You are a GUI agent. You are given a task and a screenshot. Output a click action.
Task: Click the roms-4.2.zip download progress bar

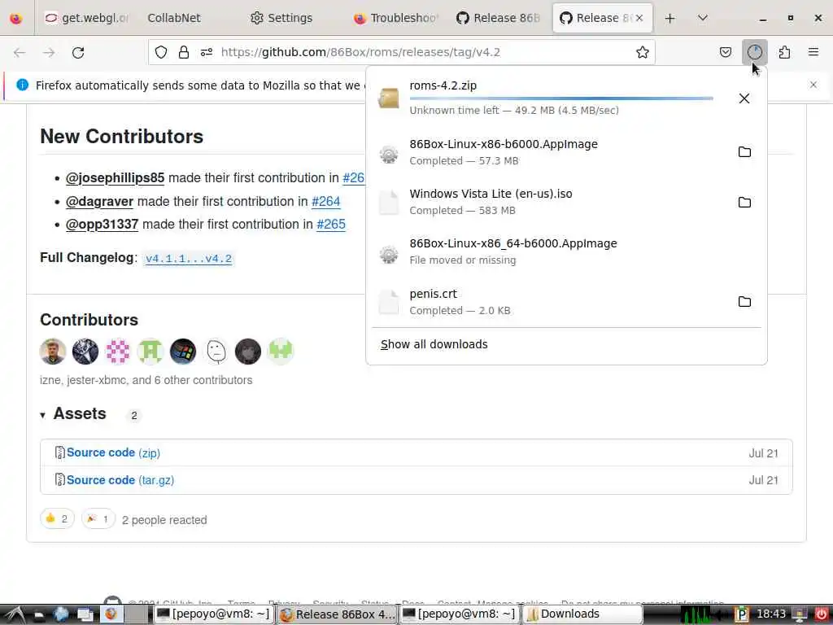click(561, 98)
